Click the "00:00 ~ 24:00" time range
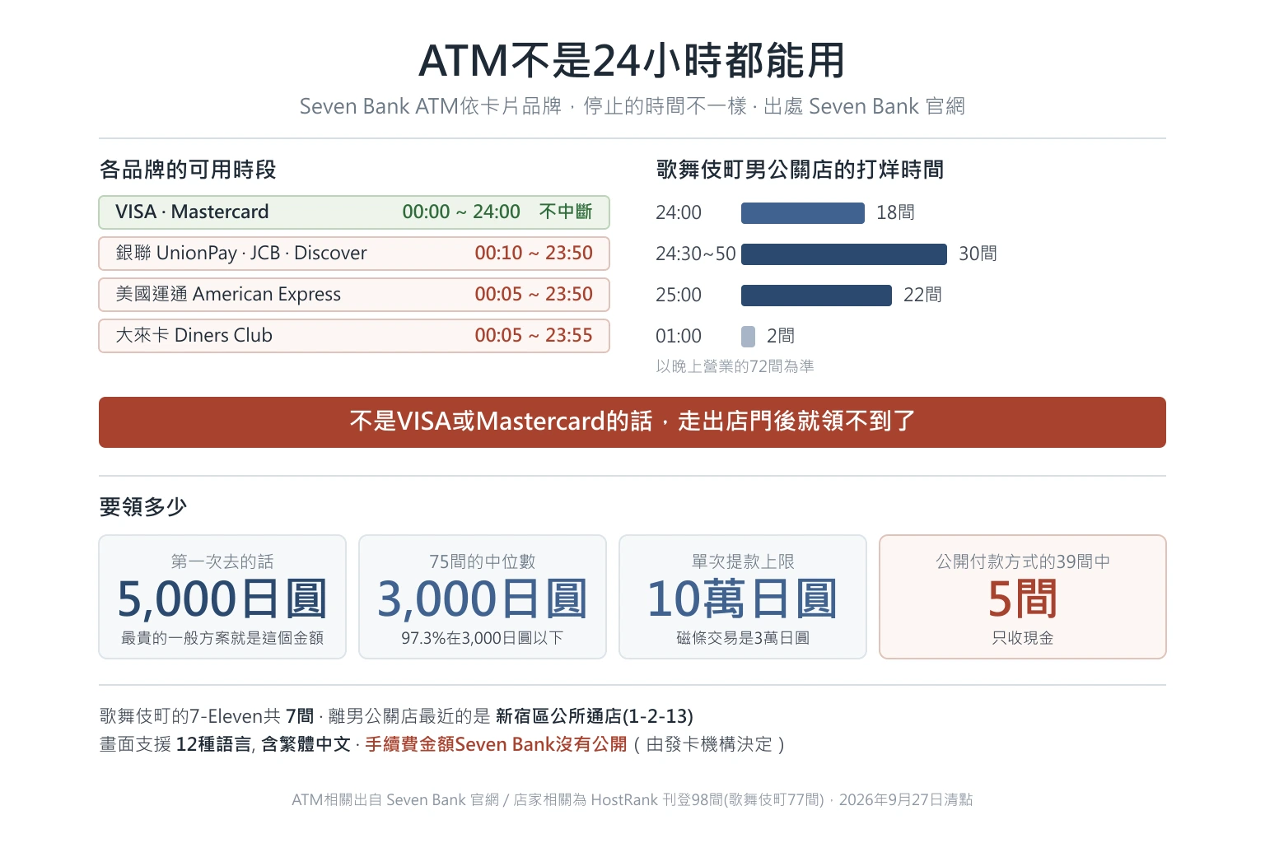The width and height of the screenshot is (1265, 843). (461, 212)
